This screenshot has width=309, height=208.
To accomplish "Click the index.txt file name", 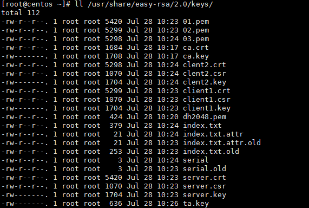I will (x=202, y=126).
